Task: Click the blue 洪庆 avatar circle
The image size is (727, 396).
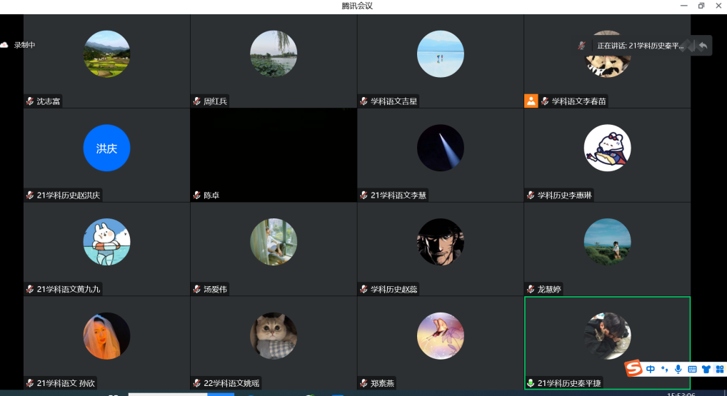Action: (106, 148)
